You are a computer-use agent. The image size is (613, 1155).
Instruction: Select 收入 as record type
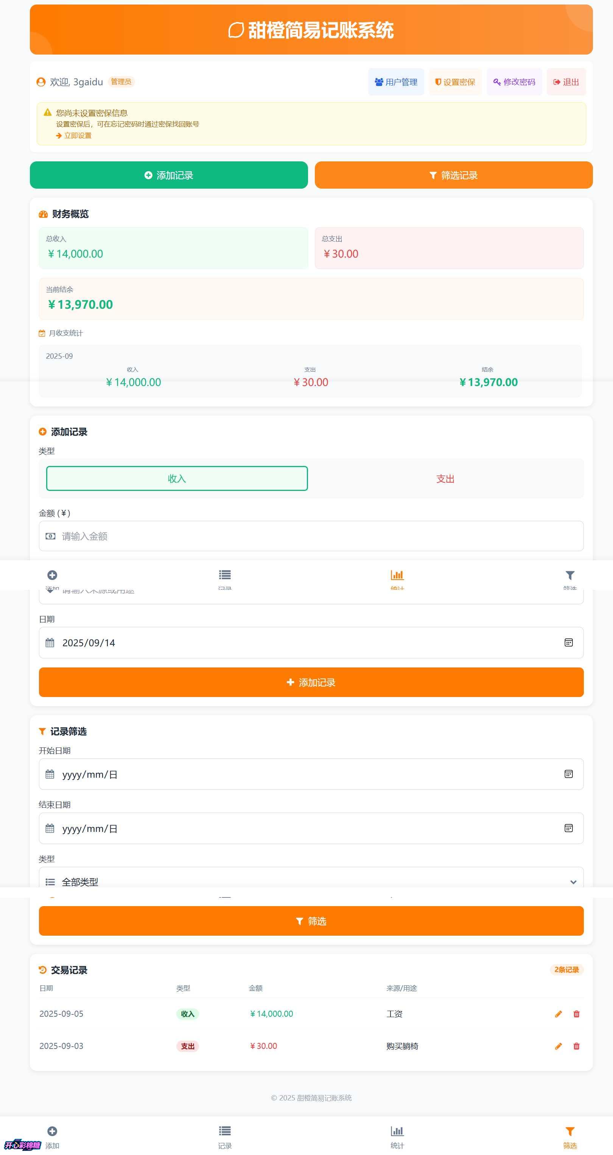(x=177, y=478)
